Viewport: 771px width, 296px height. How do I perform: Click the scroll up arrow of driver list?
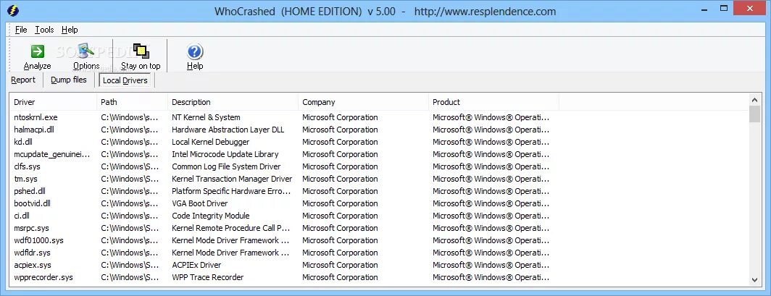point(754,100)
